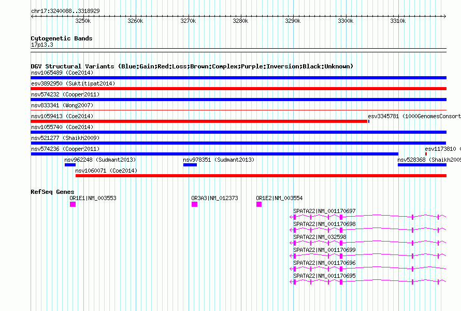Click the nsv1059413 (Coe2014) red loss bar

[x=199, y=121]
